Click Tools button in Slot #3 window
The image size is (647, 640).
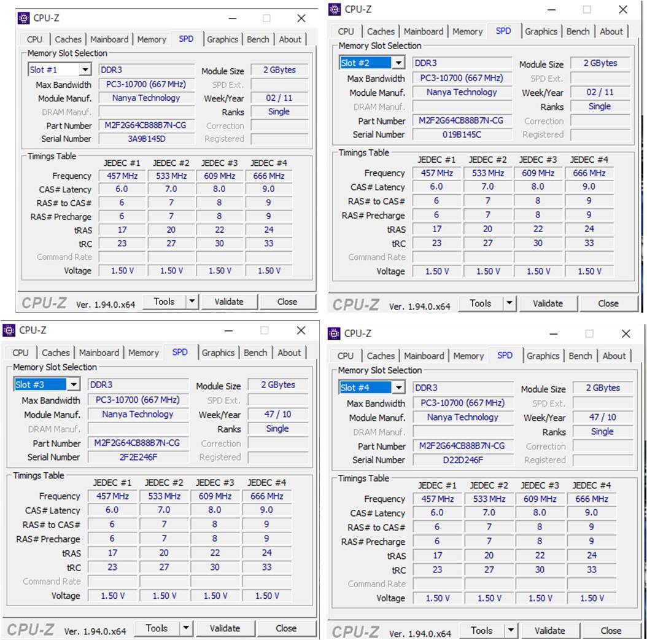[x=157, y=628]
